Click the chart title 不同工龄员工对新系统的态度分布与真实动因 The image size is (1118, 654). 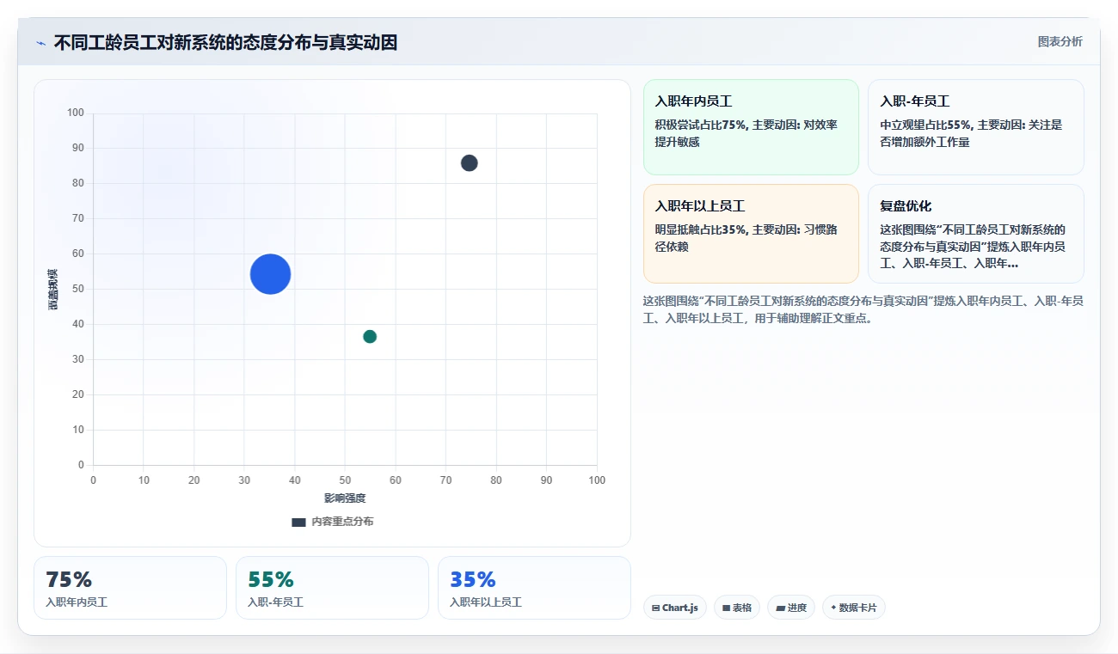[x=225, y=42]
